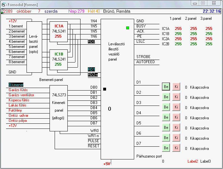Image resolution: width=223 pixels, height=169 pixels.
Task: Click the Lakás fűtés output label
Action: tap(18, 105)
